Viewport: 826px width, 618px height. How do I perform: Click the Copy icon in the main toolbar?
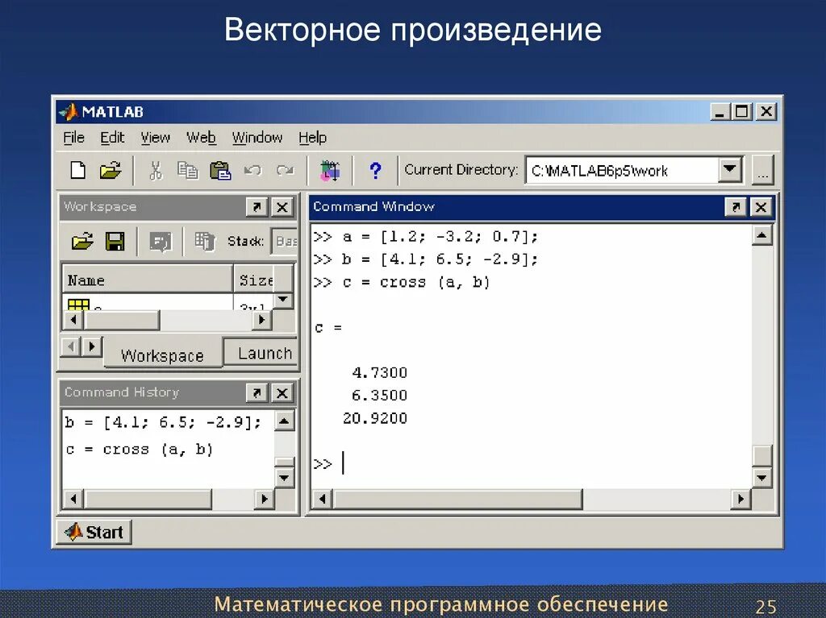(x=187, y=171)
